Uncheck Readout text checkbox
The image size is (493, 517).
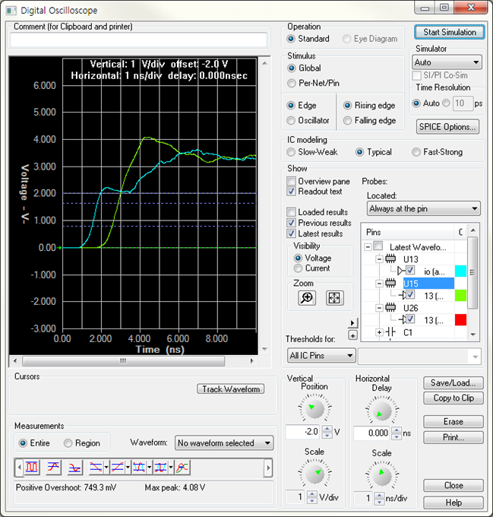click(291, 192)
